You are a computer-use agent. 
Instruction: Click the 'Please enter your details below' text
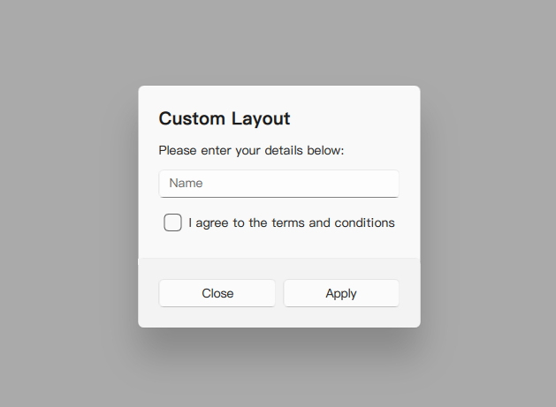coord(251,151)
